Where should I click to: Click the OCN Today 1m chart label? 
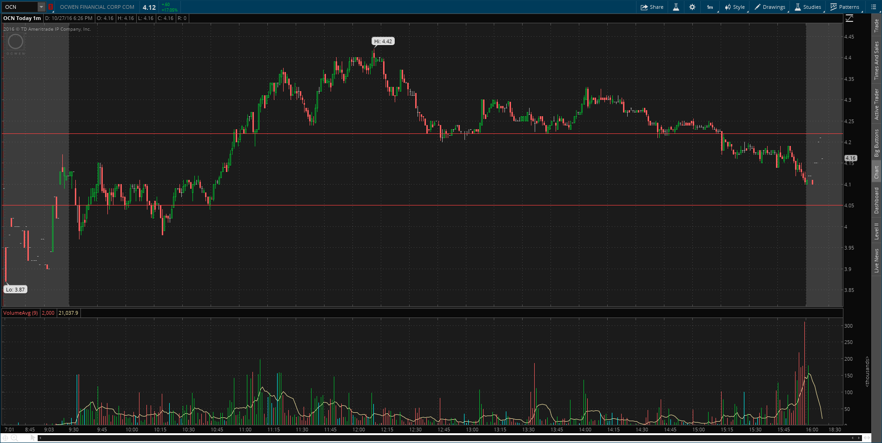pyautogui.click(x=22, y=18)
